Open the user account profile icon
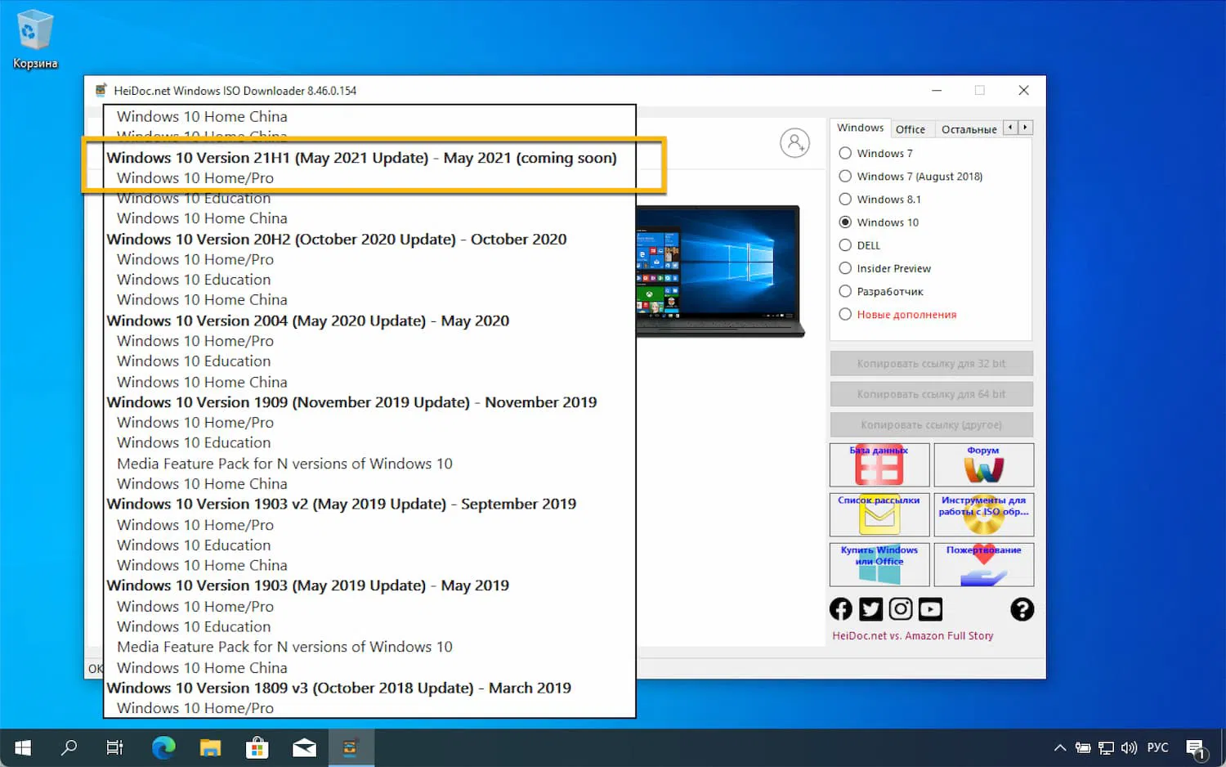Viewport: 1226px width, 767px height. tap(795, 142)
